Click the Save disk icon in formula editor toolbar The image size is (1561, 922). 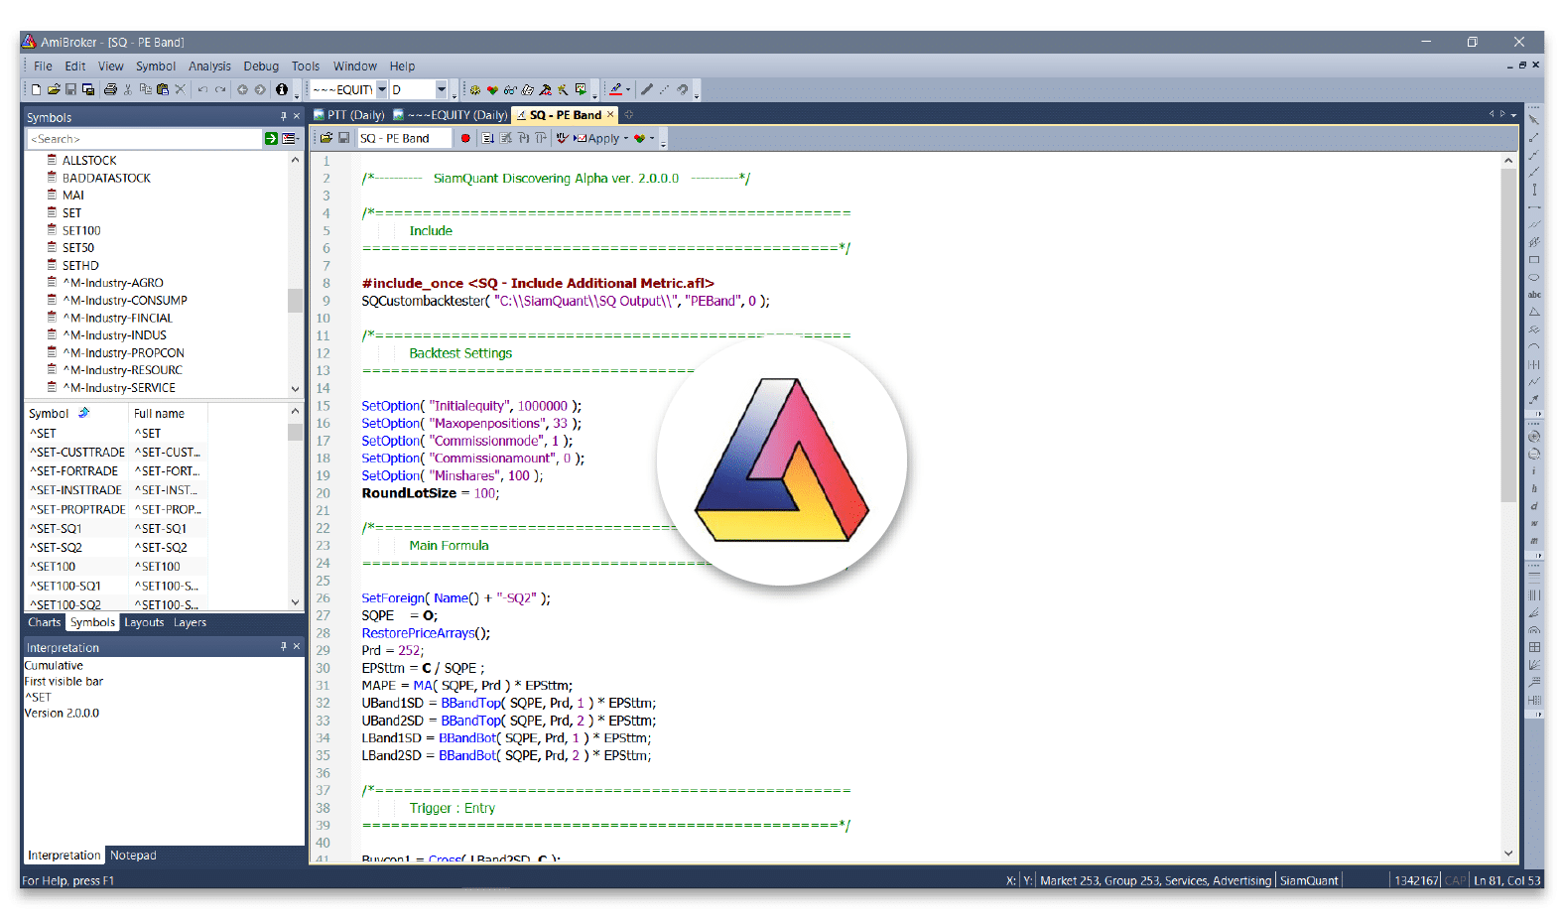tap(344, 138)
